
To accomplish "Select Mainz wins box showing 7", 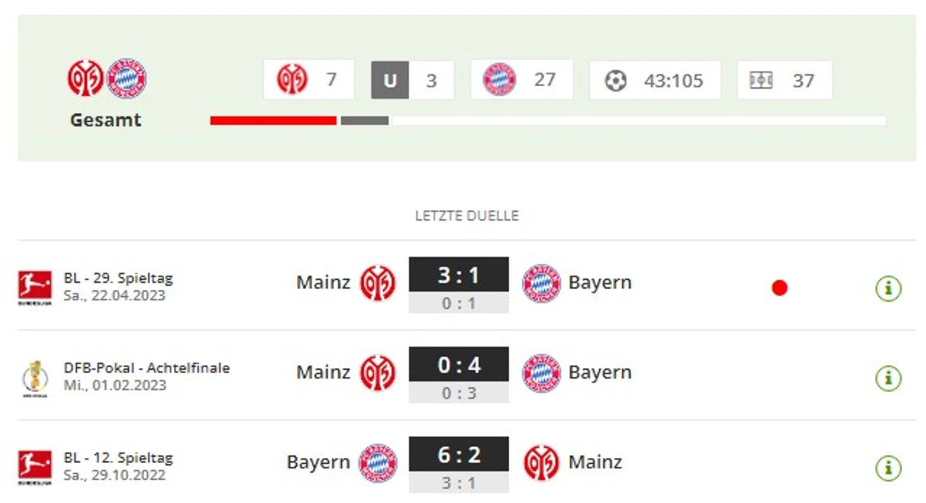I will (x=309, y=79).
